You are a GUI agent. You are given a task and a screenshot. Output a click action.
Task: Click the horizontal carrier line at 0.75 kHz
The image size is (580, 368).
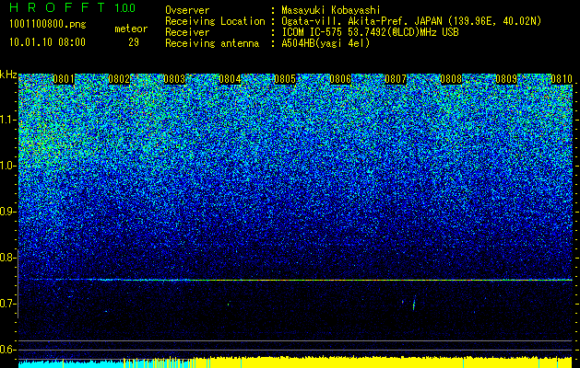(295, 280)
